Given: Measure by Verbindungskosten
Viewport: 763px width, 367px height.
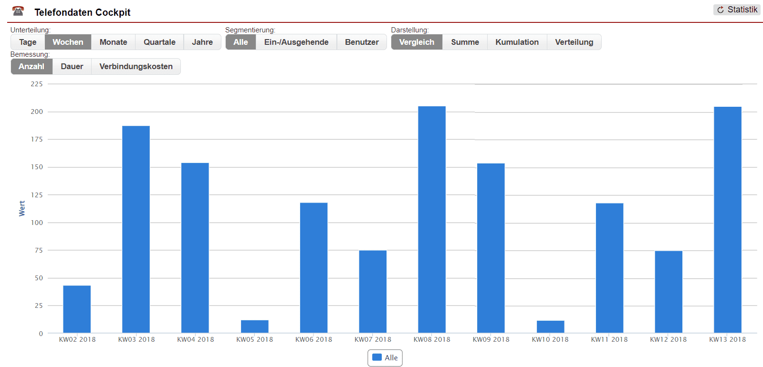Looking at the screenshot, I should [136, 66].
